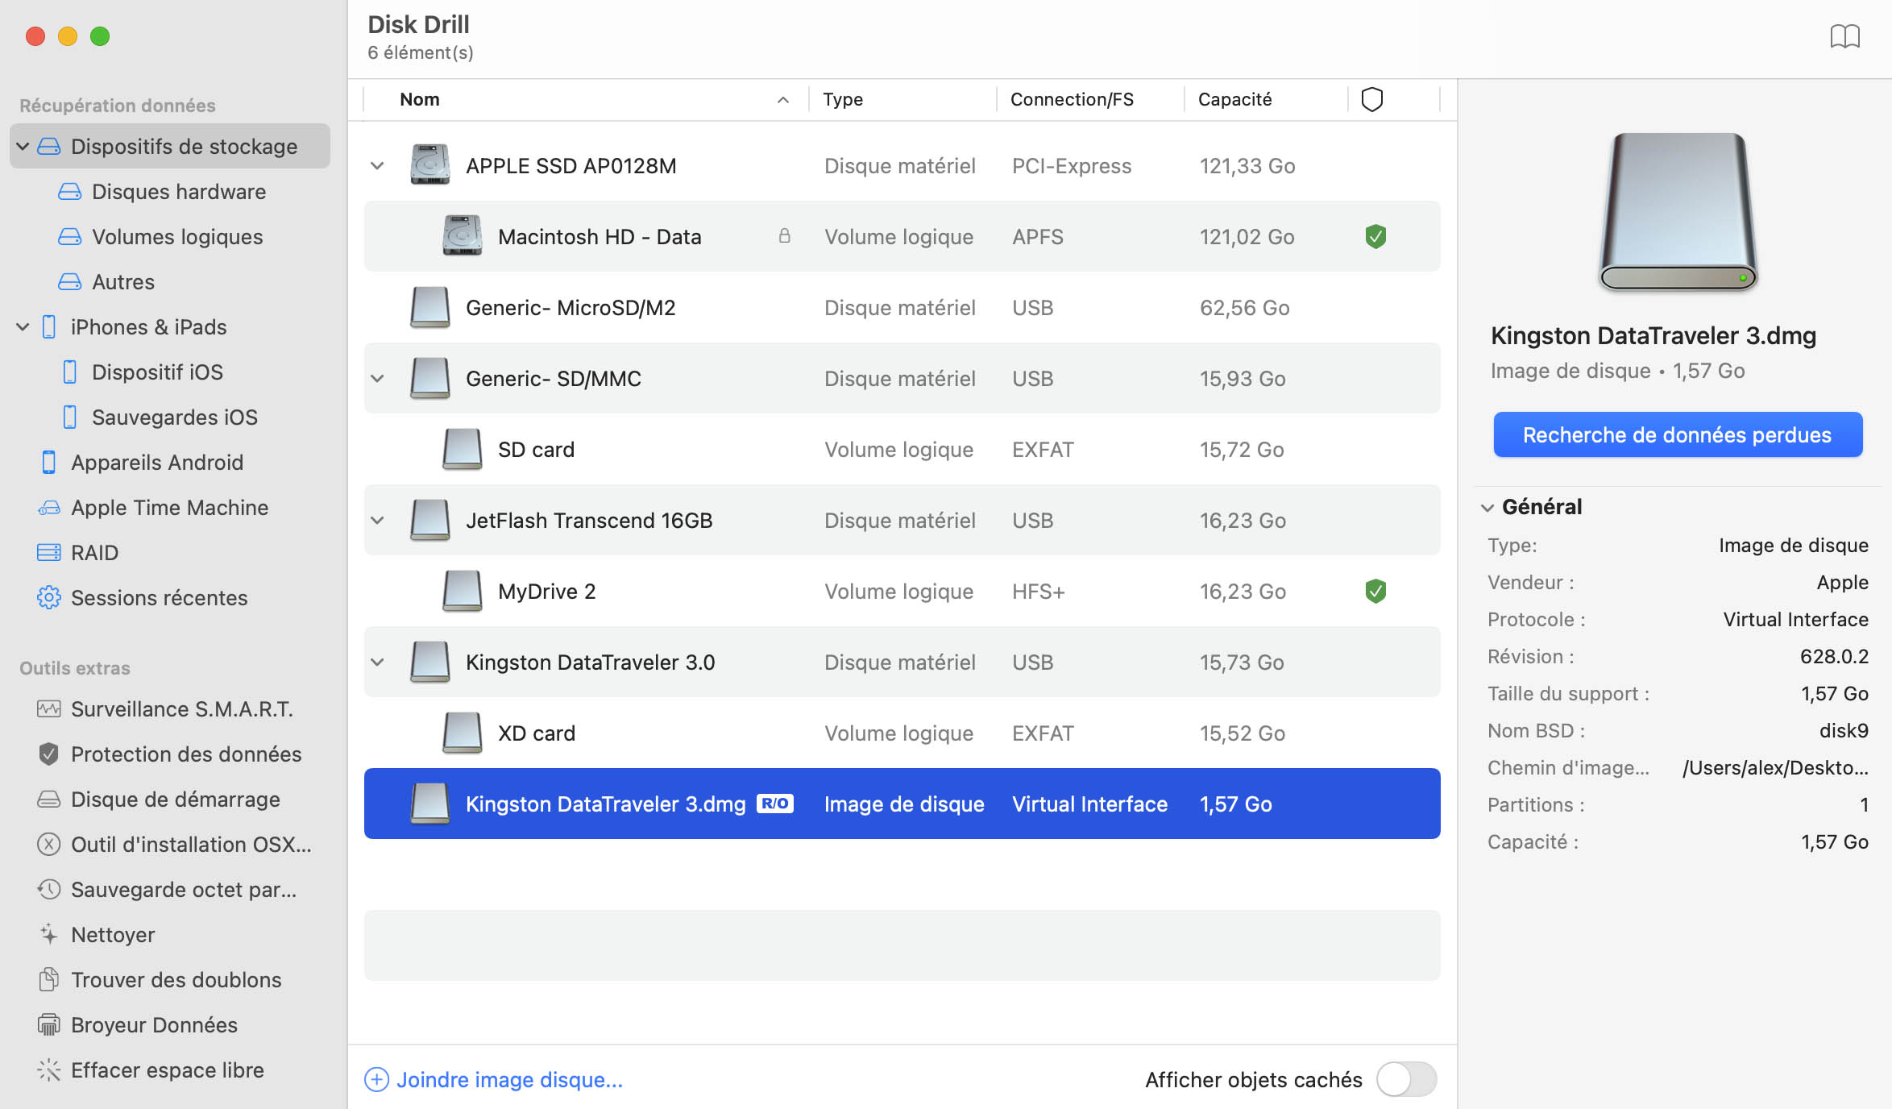Click the SD card 15,72 Go capacity
The width and height of the screenshot is (1892, 1109).
coord(1242,449)
